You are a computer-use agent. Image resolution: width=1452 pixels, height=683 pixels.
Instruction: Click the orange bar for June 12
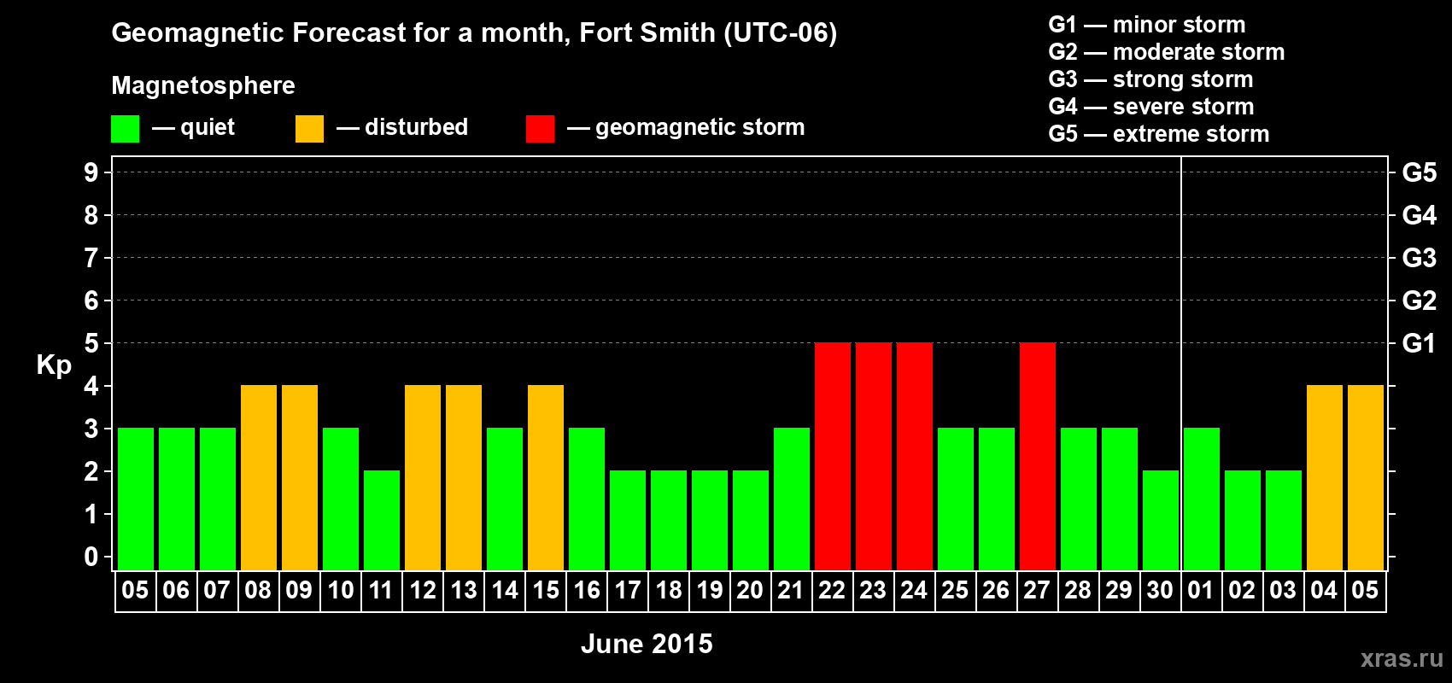423,477
